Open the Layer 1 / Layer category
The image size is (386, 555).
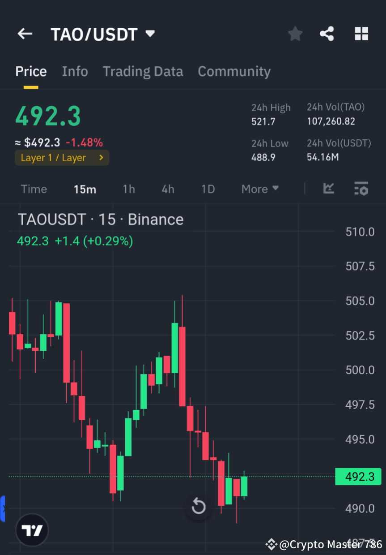[62, 158]
